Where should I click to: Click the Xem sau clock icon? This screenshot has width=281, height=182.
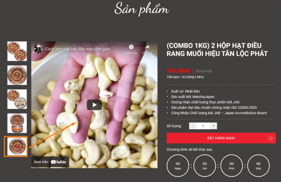coord(131,47)
